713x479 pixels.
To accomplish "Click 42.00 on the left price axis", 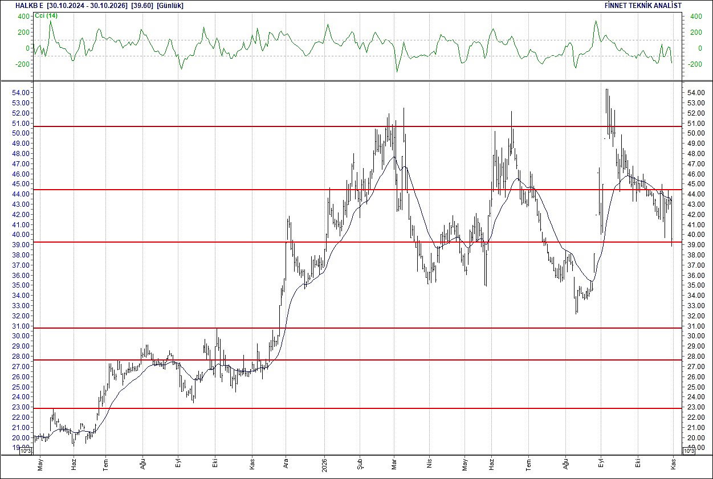I will click(21, 215).
